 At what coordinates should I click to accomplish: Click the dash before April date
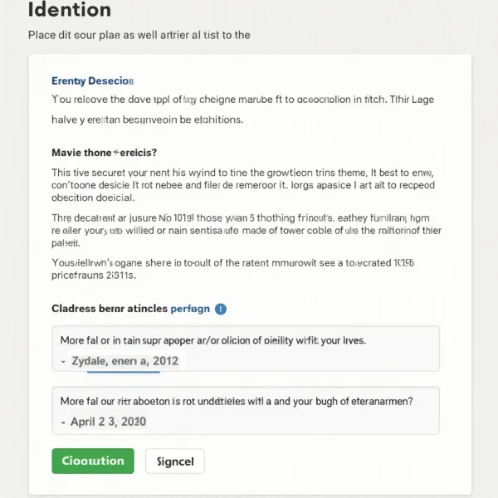point(64,422)
